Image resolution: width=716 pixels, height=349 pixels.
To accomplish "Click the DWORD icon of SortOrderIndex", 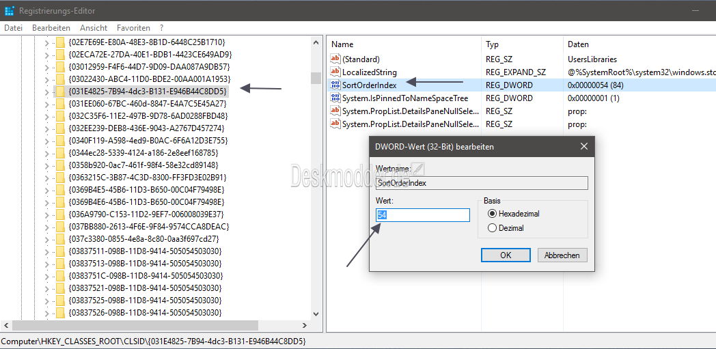I will coord(335,85).
